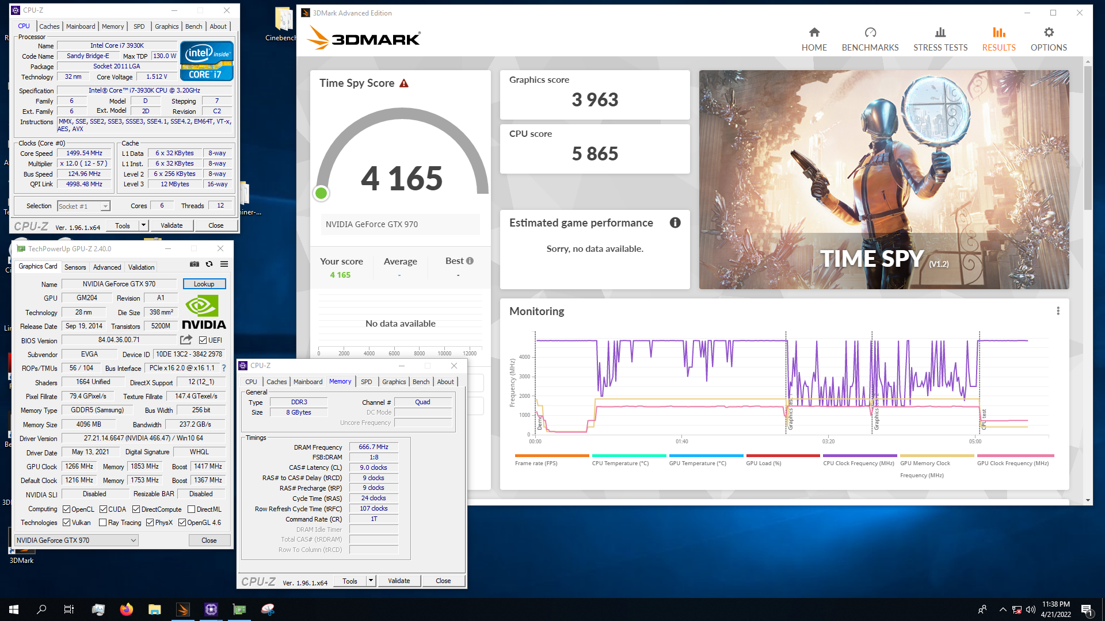The width and height of the screenshot is (1105, 621).
Task: Toggle the OpenGL 4.6 checkbox
Action: point(182,523)
